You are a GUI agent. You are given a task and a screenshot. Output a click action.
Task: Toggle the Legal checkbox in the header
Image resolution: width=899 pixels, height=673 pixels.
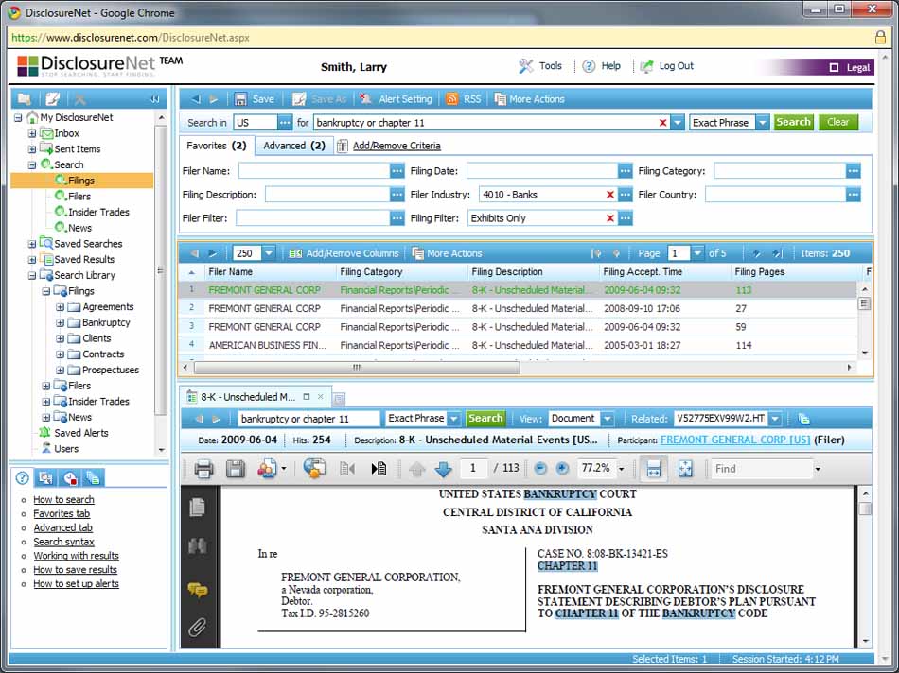[834, 68]
